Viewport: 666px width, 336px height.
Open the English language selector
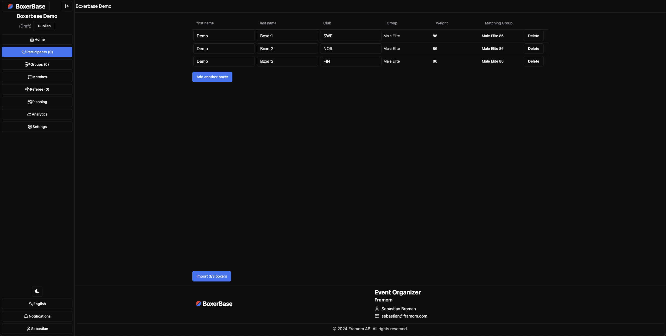[37, 304]
